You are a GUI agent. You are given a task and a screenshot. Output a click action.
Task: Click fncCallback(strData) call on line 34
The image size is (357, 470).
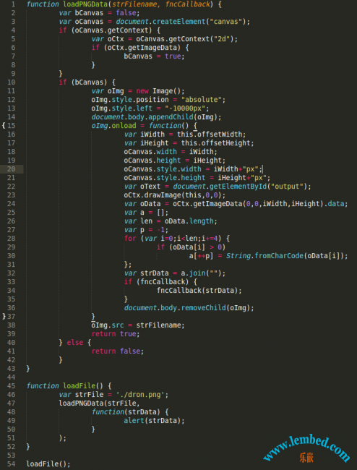pyautogui.click(x=198, y=291)
